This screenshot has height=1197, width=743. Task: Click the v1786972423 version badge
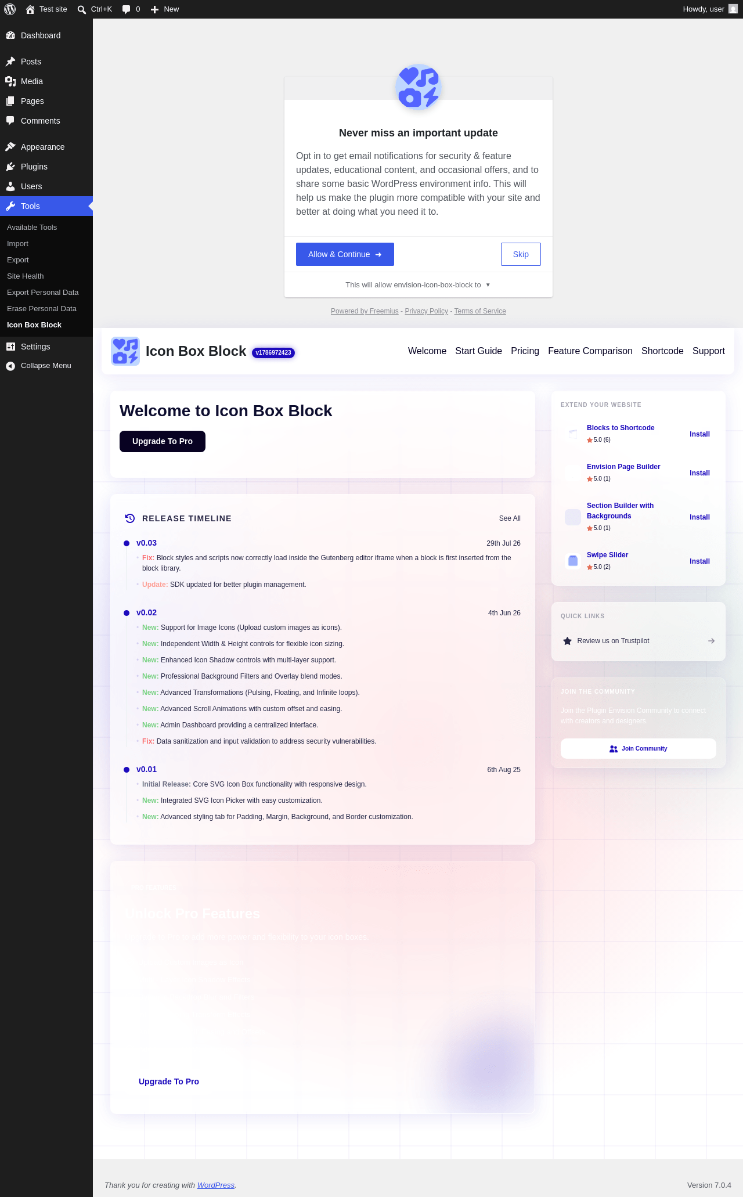click(273, 352)
